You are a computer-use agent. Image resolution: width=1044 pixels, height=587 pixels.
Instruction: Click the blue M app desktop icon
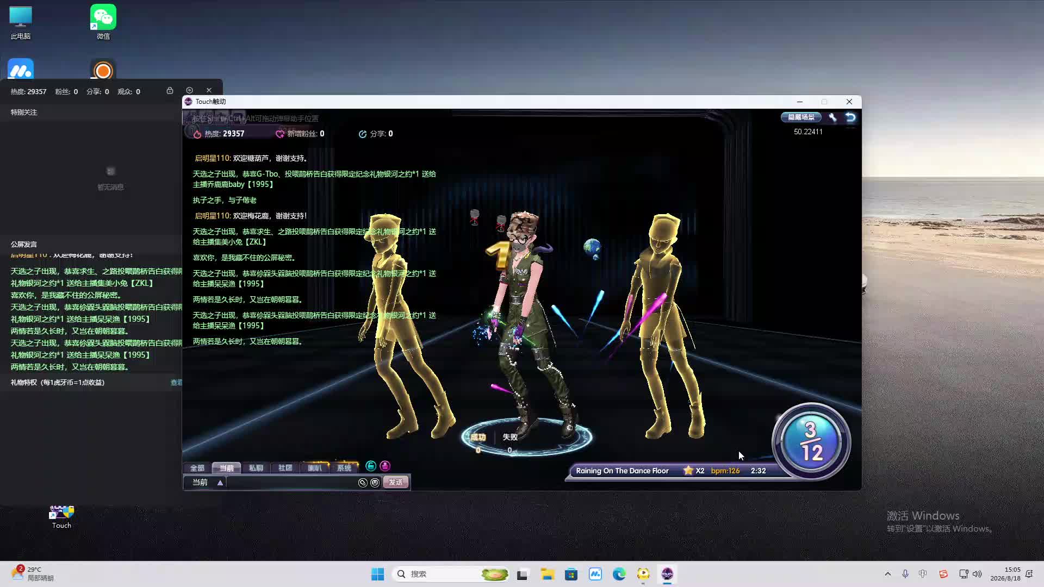point(21,69)
